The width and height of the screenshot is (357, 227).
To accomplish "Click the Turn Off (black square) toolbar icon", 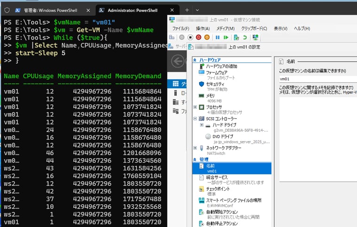I will click(190, 37).
